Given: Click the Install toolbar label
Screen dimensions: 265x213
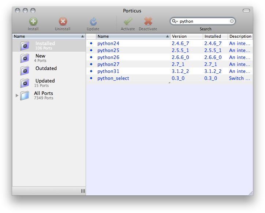Looking at the screenshot, I should (33, 29).
